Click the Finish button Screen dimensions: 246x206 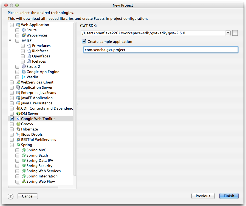click(229, 196)
